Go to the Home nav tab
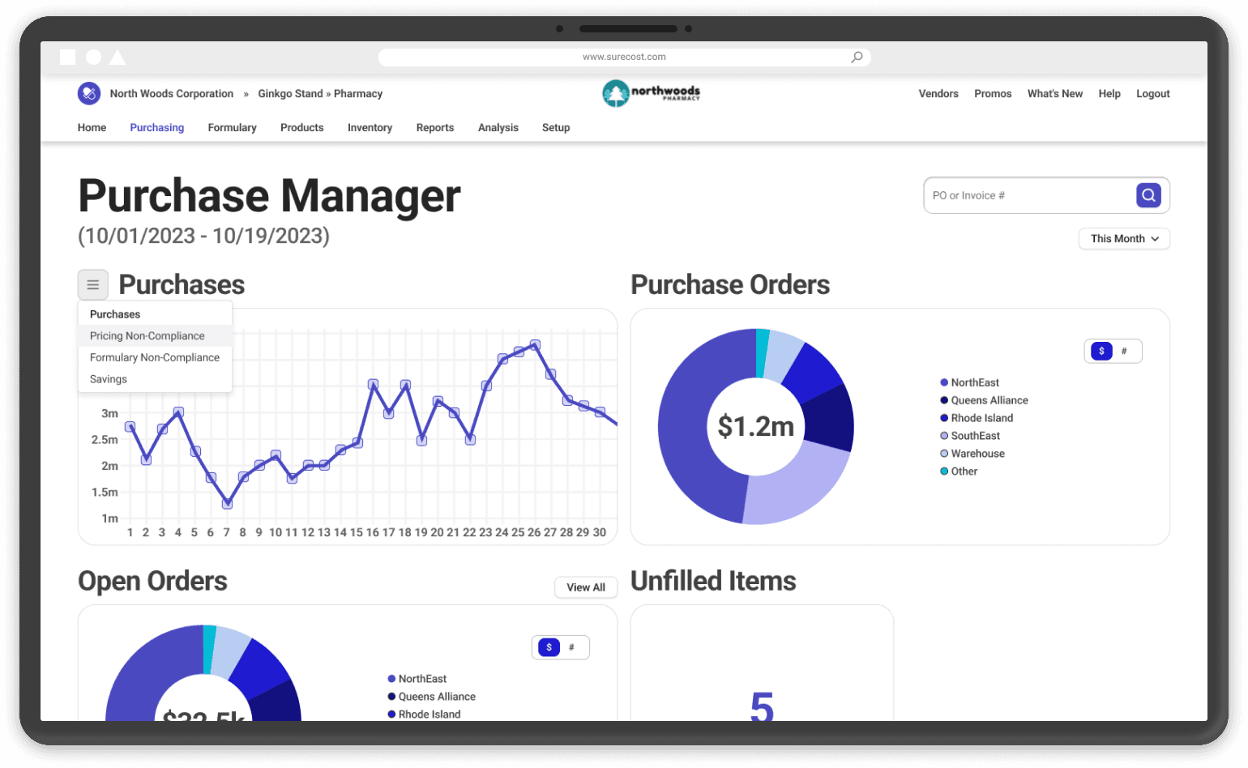The width and height of the screenshot is (1248, 768). pos(92,127)
